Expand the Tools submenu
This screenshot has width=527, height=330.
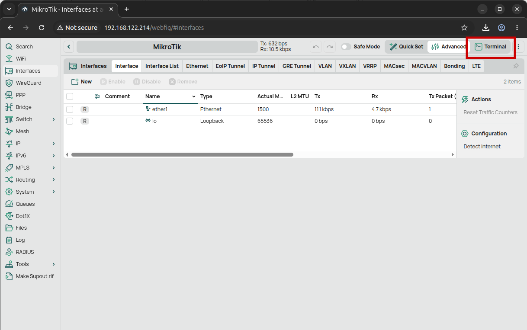click(x=54, y=264)
